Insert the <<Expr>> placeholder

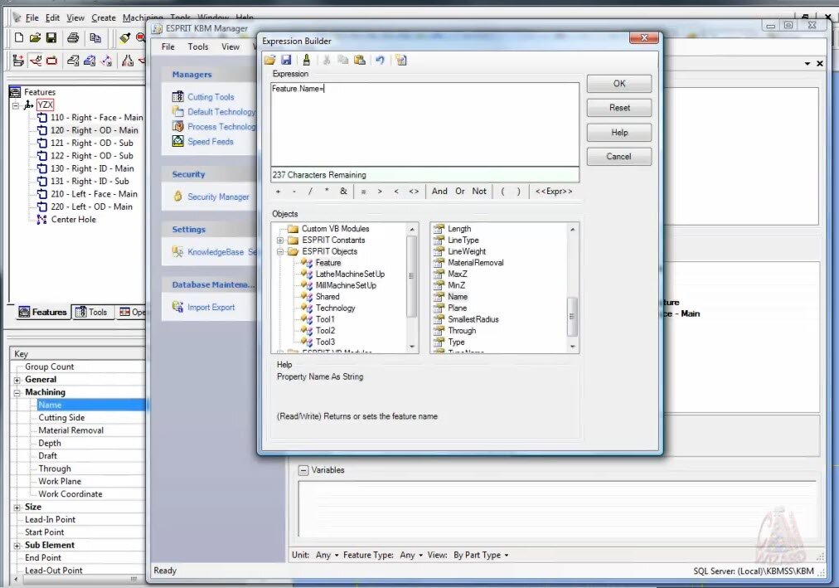pyautogui.click(x=554, y=191)
